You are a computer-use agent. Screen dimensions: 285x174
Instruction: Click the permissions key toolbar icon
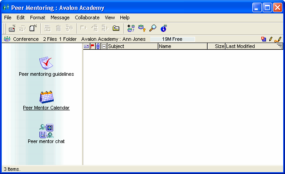coord(142,28)
